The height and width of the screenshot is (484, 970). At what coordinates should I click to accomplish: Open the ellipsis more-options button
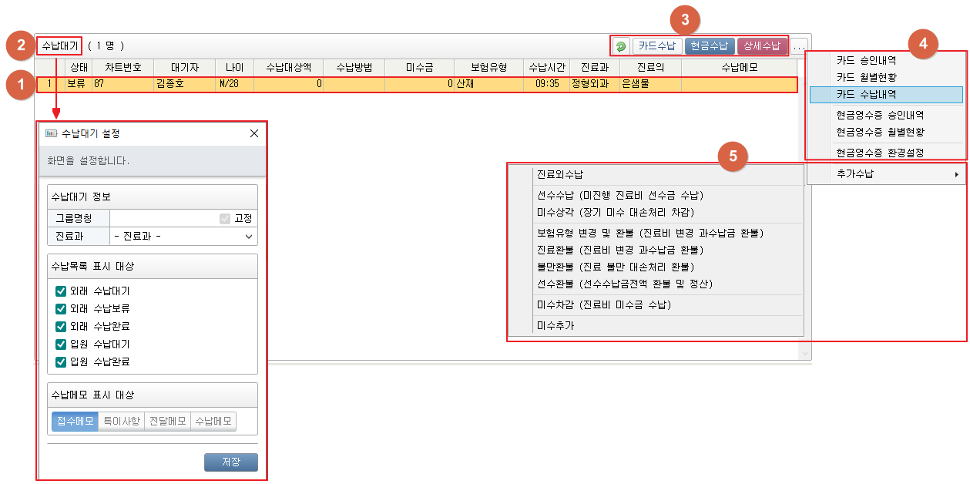click(x=799, y=46)
